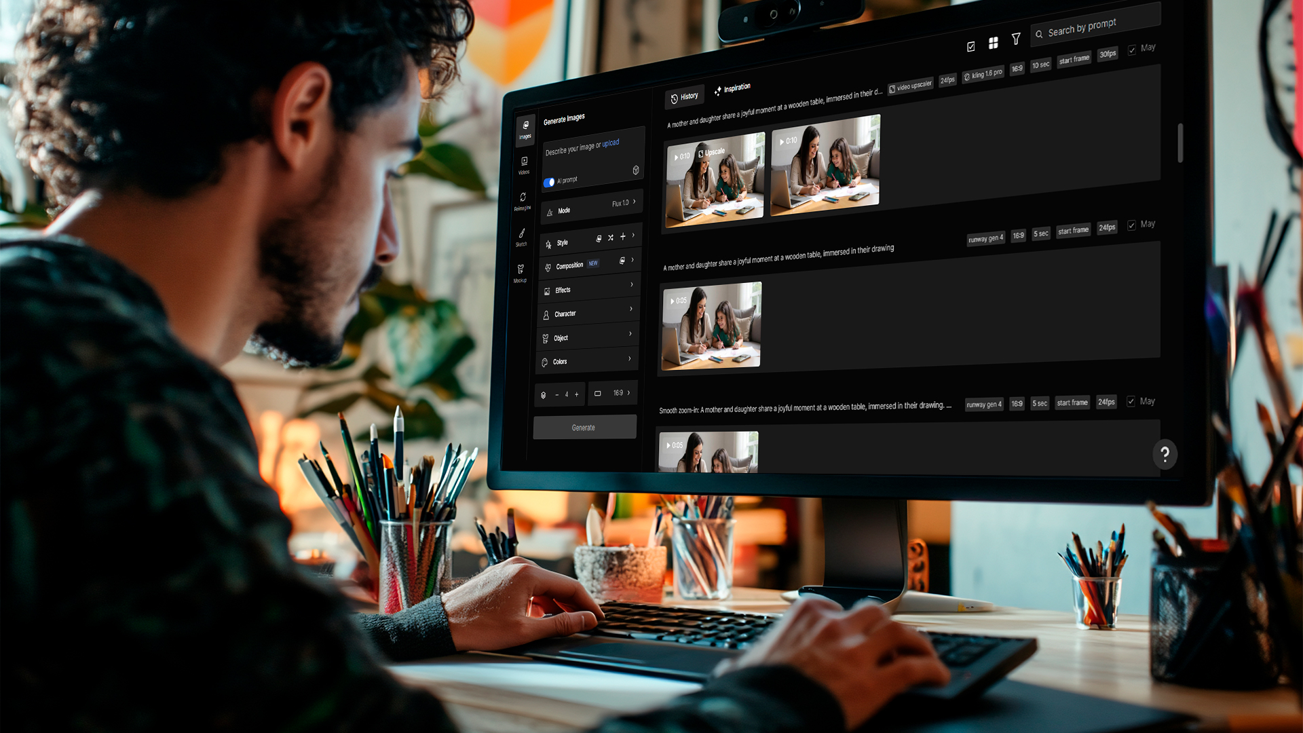Expand the Mode Flux 1.0 selector
Screen dimensions: 1303x733
[x=591, y=207]
